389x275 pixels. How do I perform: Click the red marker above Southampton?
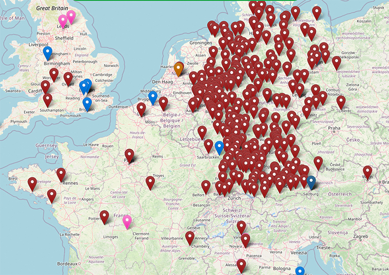coord(48,100)
